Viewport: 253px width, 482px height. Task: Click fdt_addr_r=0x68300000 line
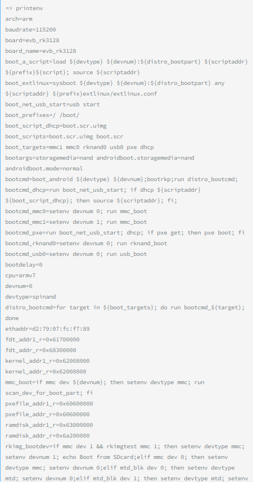click(x=40, y=350)
